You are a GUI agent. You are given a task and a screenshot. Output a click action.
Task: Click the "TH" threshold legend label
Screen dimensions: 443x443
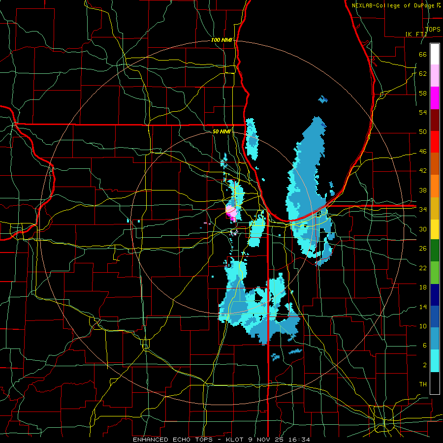423,384
